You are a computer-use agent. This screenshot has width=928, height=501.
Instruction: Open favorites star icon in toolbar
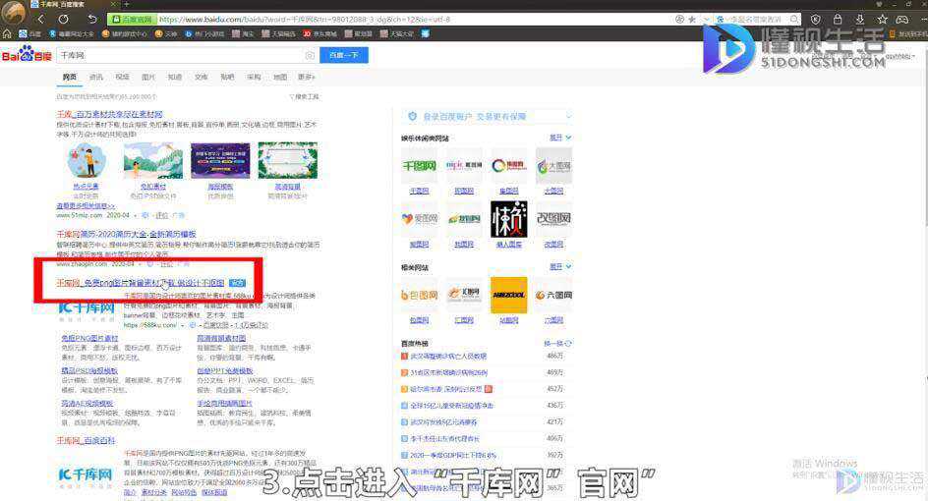click(x=882, y=19)
